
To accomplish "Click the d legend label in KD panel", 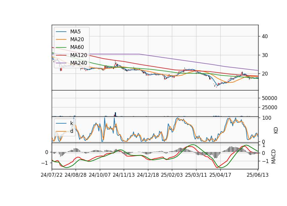I will point(71,131).
